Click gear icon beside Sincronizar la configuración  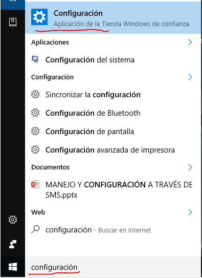(35, 94)
